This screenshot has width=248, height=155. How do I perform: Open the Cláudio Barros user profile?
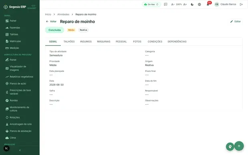pos(225,4)
